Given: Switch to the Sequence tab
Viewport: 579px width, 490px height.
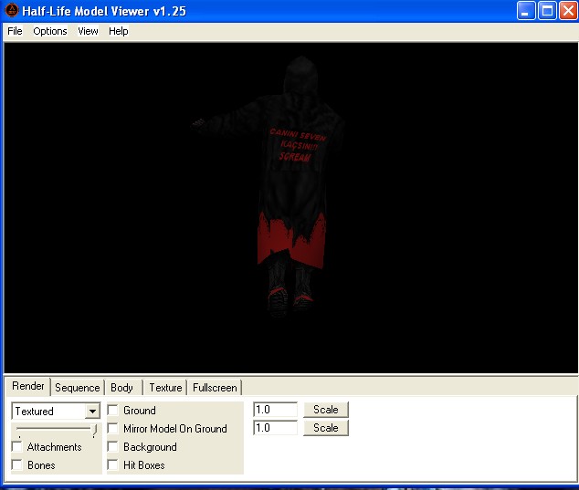Looking at the screenshot, I should (x=77, y=388).
